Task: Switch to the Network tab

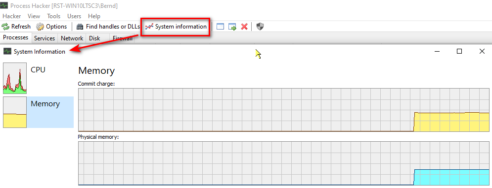Action: pos(72,38)
